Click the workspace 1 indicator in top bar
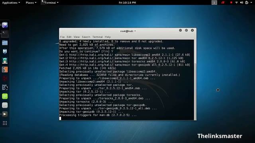255x143 pixels. coord(214,3)
